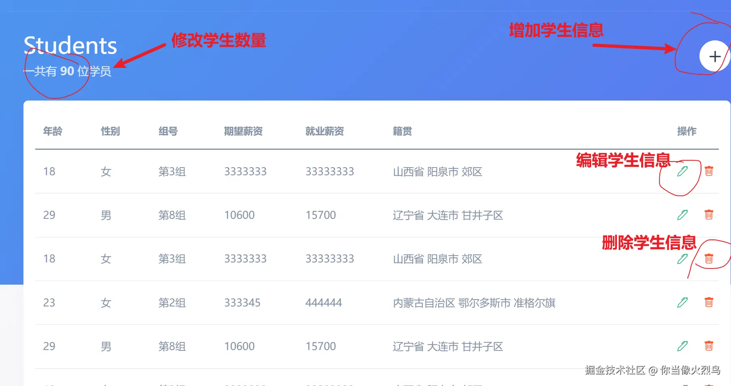This screenshot has height=386, width=731.
Task: Delete the fifth row student from 辽宁省 大连市
Action: pyautogui.click(x=709, y=346)
